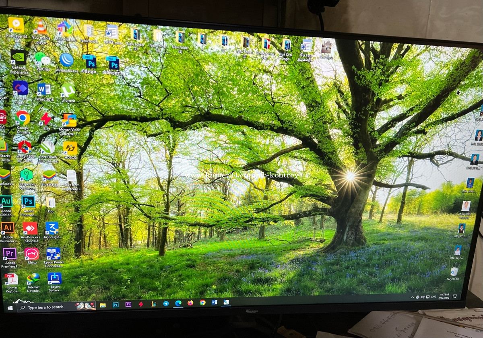
Task: Switch to Photoshop on the taskbar
Action: point(116,305)
